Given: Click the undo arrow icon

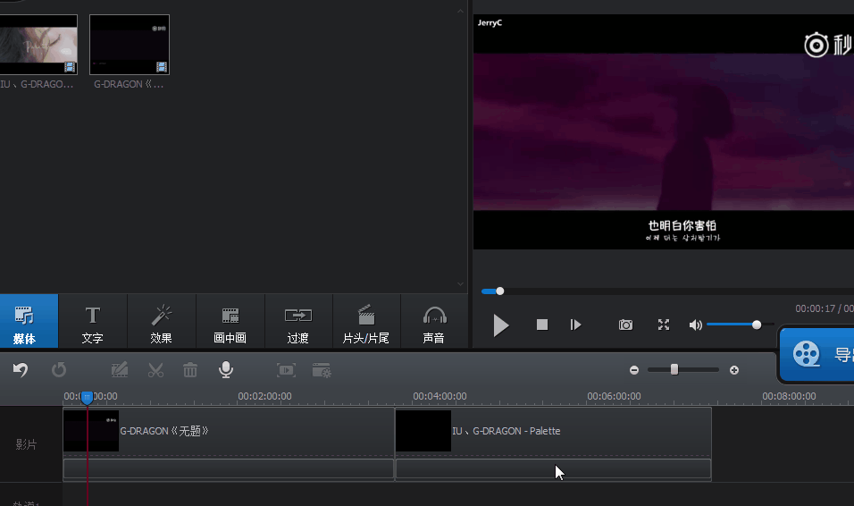Looking at the screenshot, I should (21, 370).
